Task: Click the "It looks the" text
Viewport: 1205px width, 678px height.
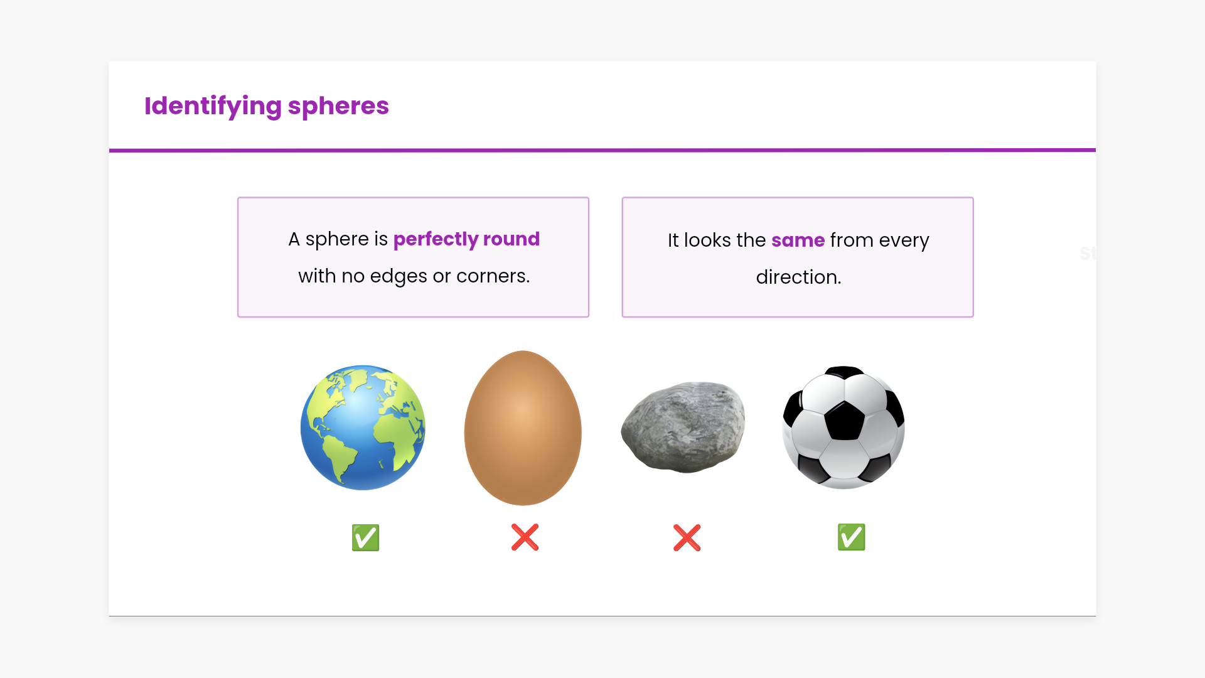Action: (x=717, y=240)
